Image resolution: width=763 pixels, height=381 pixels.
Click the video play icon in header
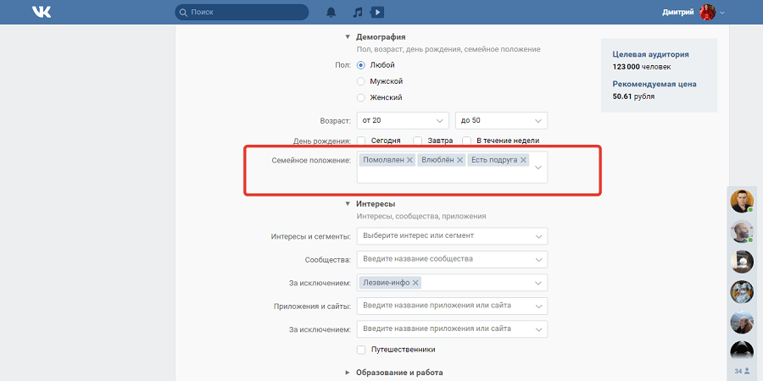coord(377,12)
